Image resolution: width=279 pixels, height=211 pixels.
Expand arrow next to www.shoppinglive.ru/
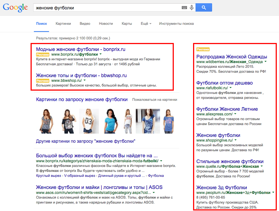[x=235, y=140]
